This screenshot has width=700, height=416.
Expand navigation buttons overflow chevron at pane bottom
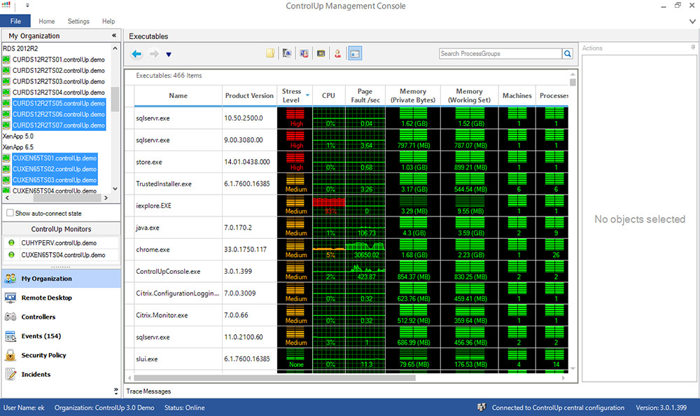(116, 391)
